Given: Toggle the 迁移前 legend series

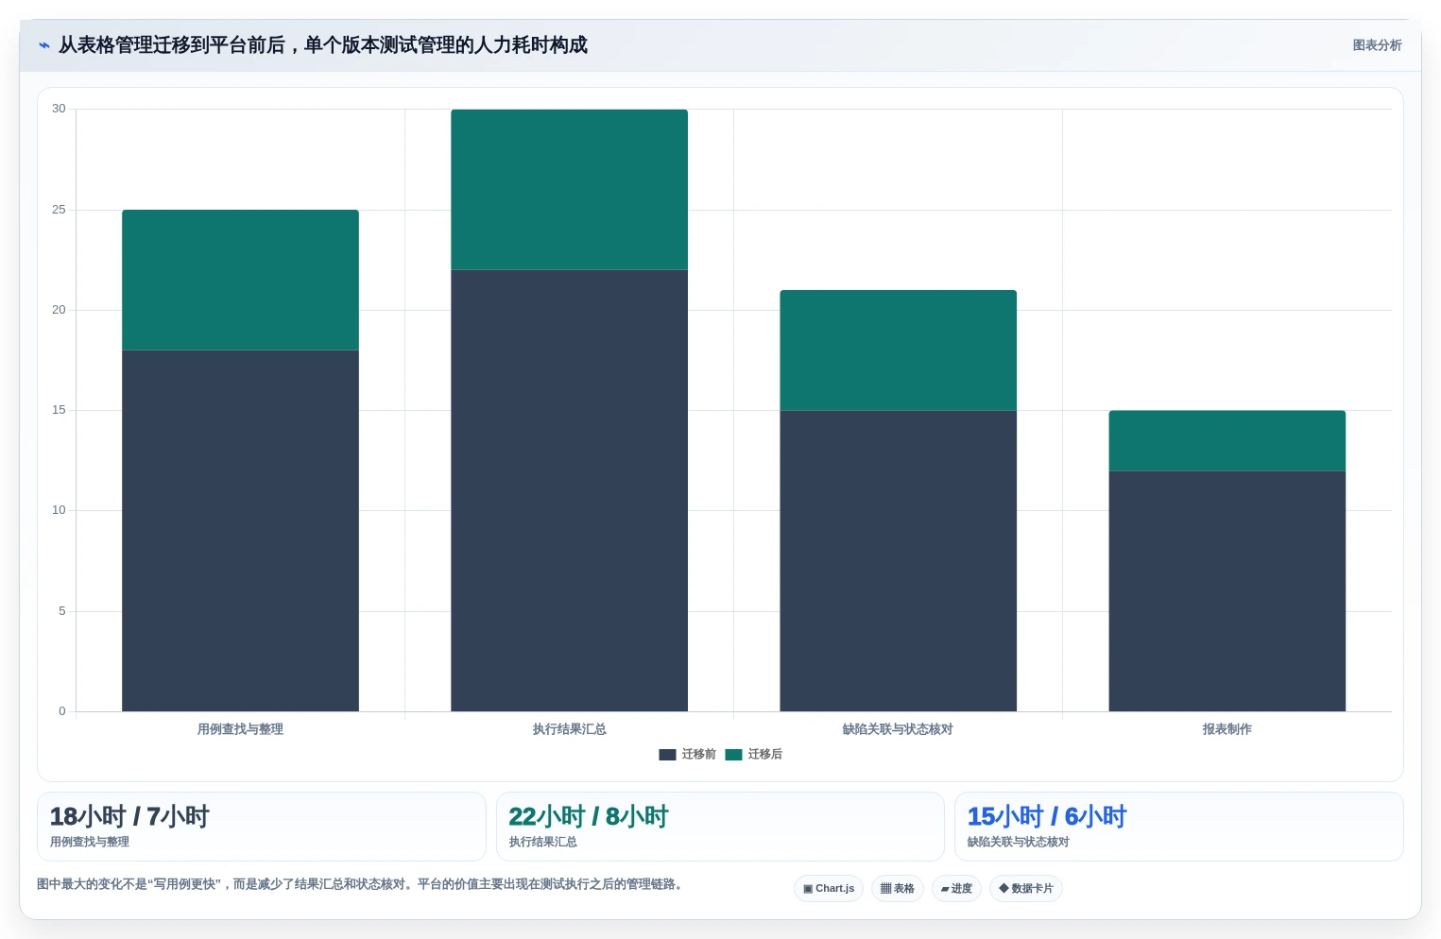Looking at the screenshot, I should pyautogui.click(x=687, y=754).
